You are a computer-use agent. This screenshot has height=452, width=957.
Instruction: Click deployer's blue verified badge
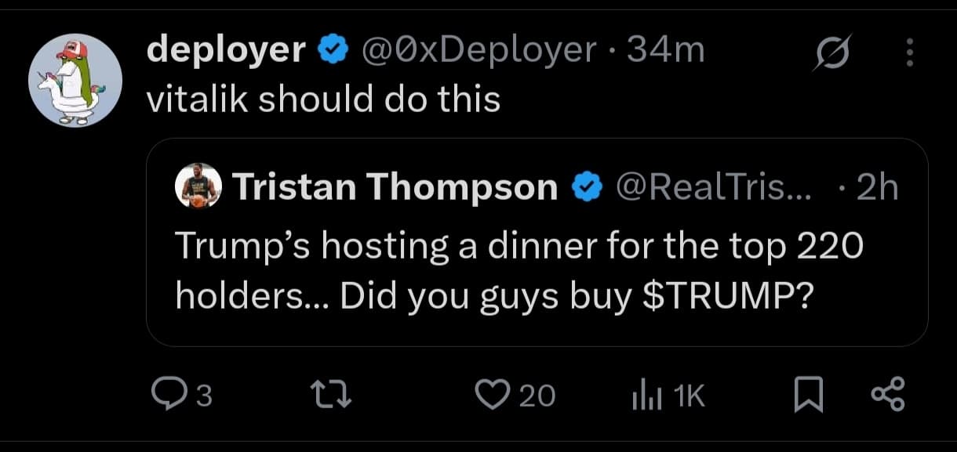332,51
